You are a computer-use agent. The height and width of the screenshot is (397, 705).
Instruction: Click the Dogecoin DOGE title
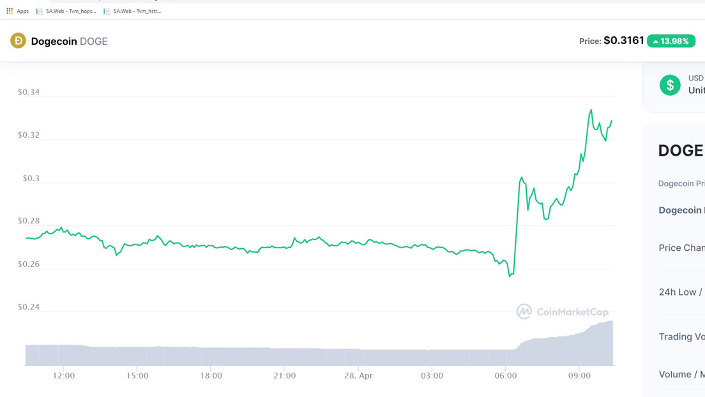[69, 41]
